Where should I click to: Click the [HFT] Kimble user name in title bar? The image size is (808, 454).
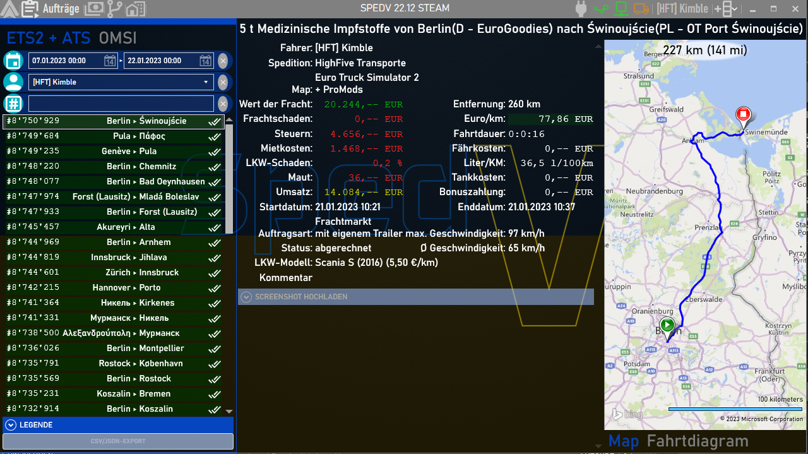click(682, 9)
